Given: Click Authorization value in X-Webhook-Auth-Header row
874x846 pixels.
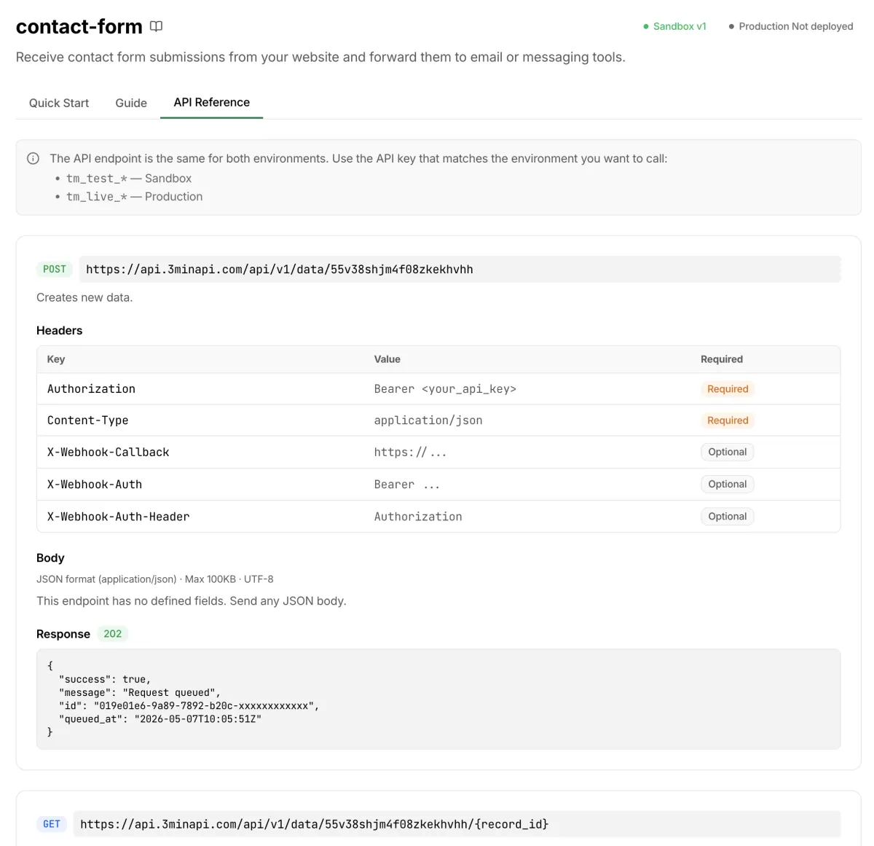Looking at the screenshot, I should (x=418, y=517).
